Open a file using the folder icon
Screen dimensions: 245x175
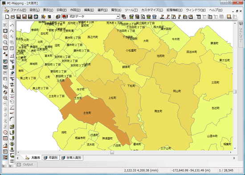13,16
